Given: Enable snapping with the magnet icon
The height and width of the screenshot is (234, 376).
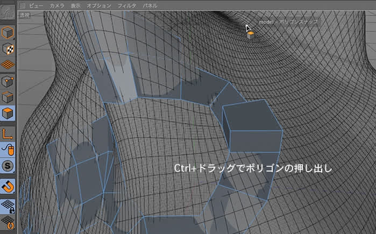Looking at the screenshot, I should coord(8,186).
